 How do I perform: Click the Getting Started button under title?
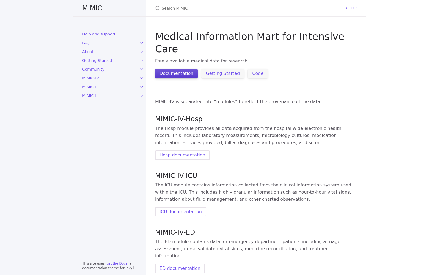pyautogui.click(x=223, y=73)
